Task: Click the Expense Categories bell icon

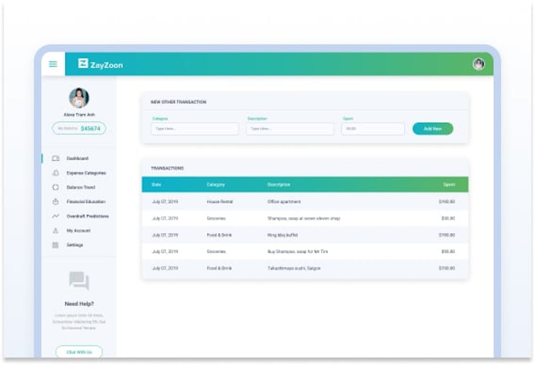Action: point(56,173)
